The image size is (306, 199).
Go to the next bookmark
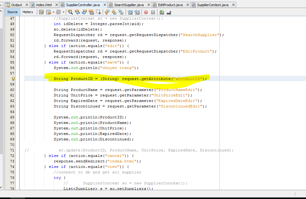pos(114,12)
